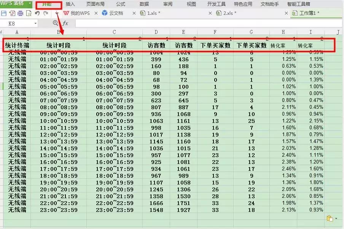Expand the quick access toolbar customize arrow
The width and height of the screenshot is (344, 229).
tap(56, 13)
